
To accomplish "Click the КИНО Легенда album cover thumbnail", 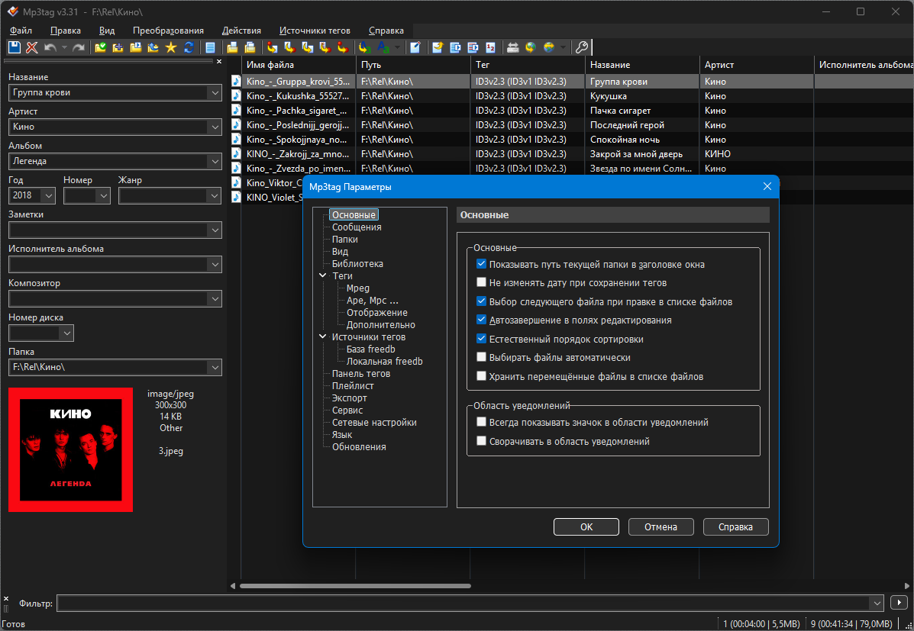I will coord(70,450).
